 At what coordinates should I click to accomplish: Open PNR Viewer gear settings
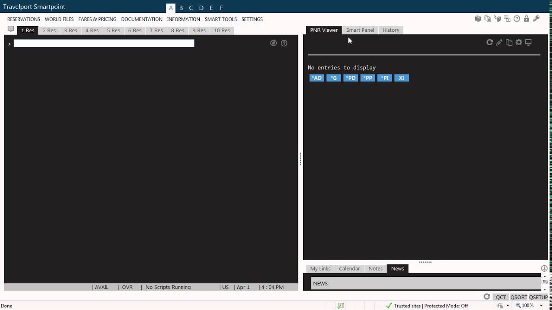tap(519, 42)
